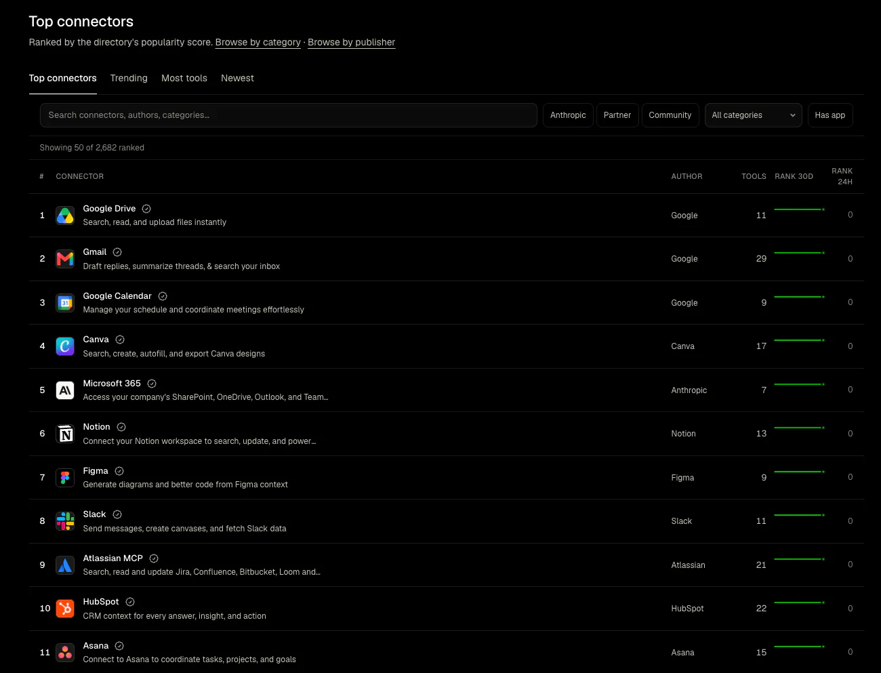This screenshot has height=673, width=881.
Task: Toggle the Partner filter chip
Action: tap(617, 115)
